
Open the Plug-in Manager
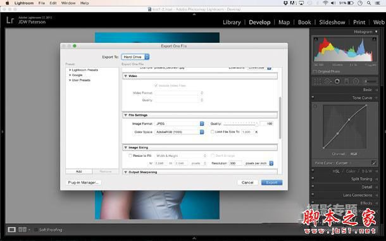coord(83,182)
